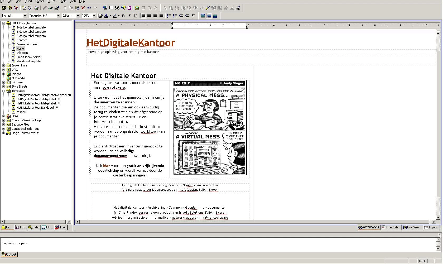Screen dimensions: 443x264
Task: Open the 0.9em font size dropdown
Action: pyautogui.click(x=78, y=16)
